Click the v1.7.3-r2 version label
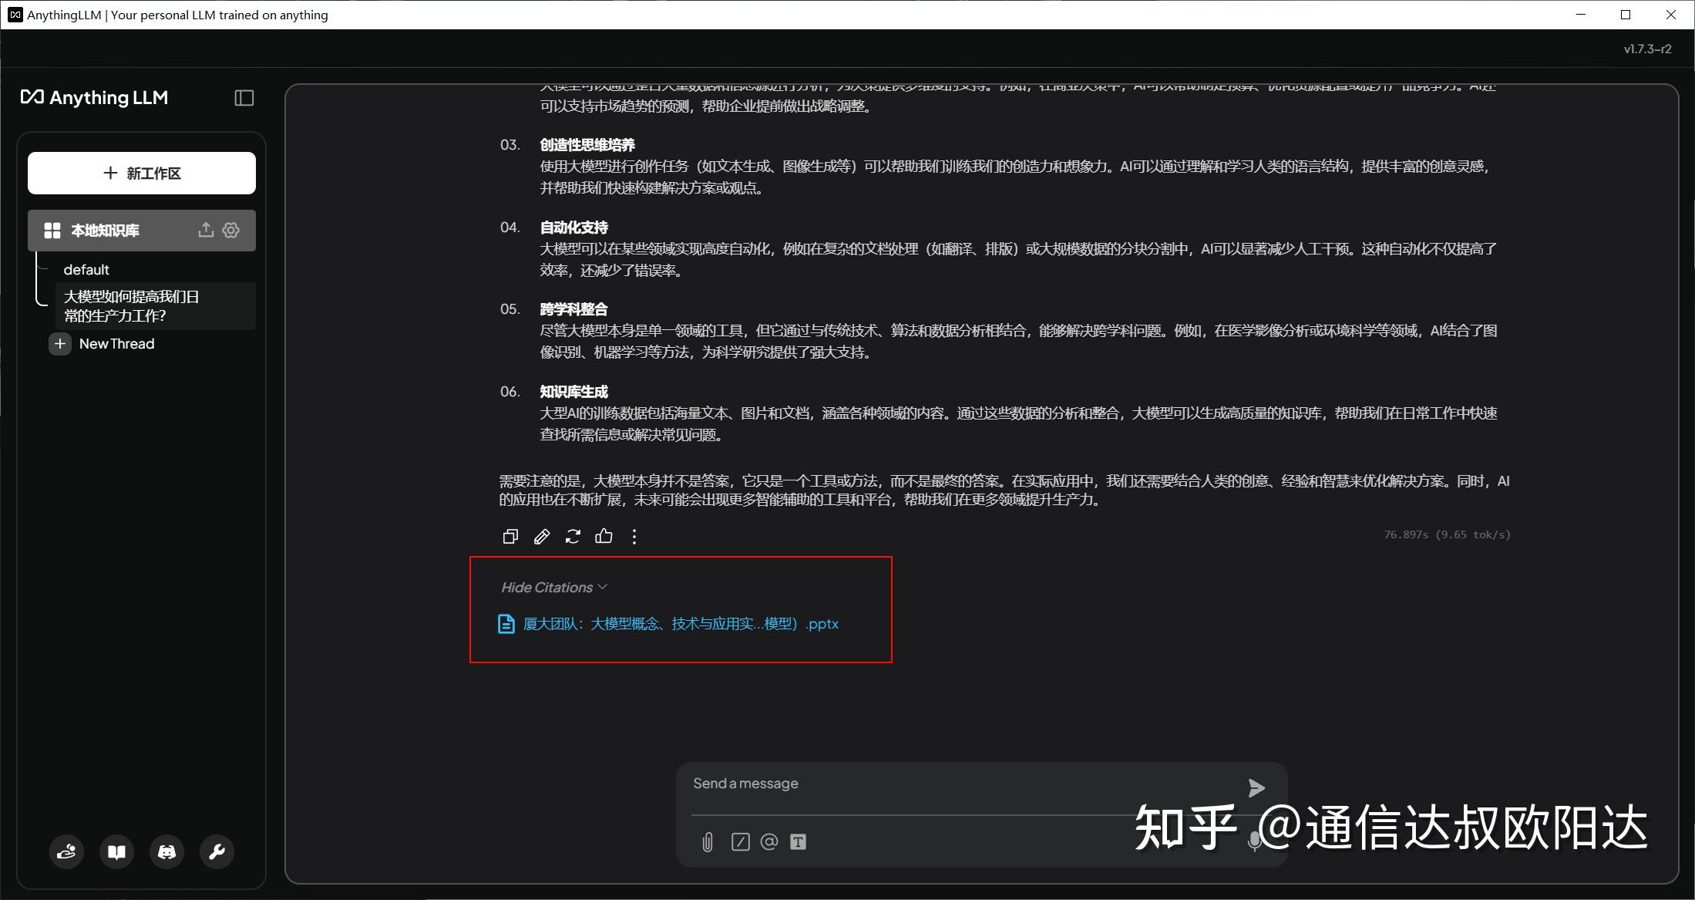This screenshot has height=900, width=1695. coord(1647,49)
